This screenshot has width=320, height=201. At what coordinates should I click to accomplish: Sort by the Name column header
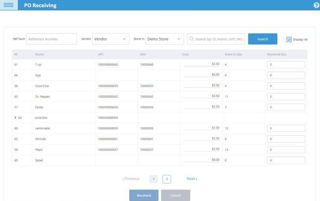(40, 54)
